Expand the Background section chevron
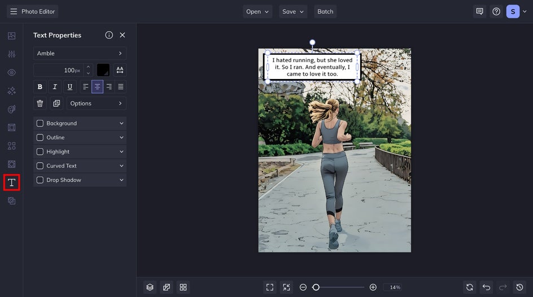This screenshot has width=533, height=297. tap(121, 123)
